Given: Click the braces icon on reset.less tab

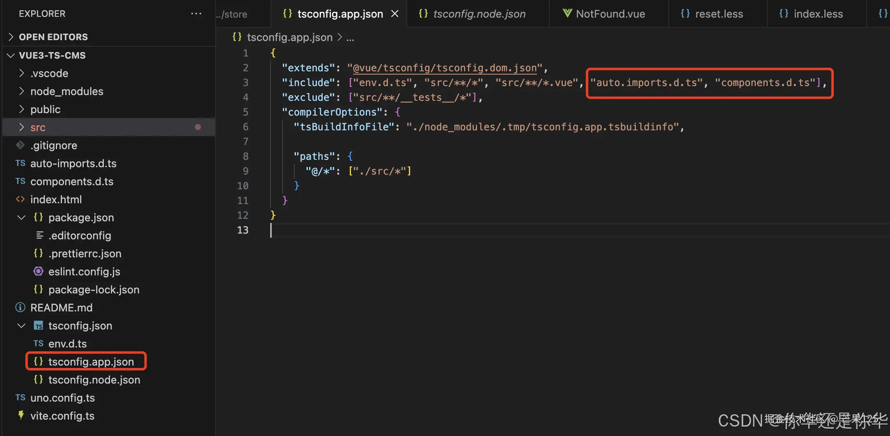Looking at the screenshot, I should (x=685, y=14).
